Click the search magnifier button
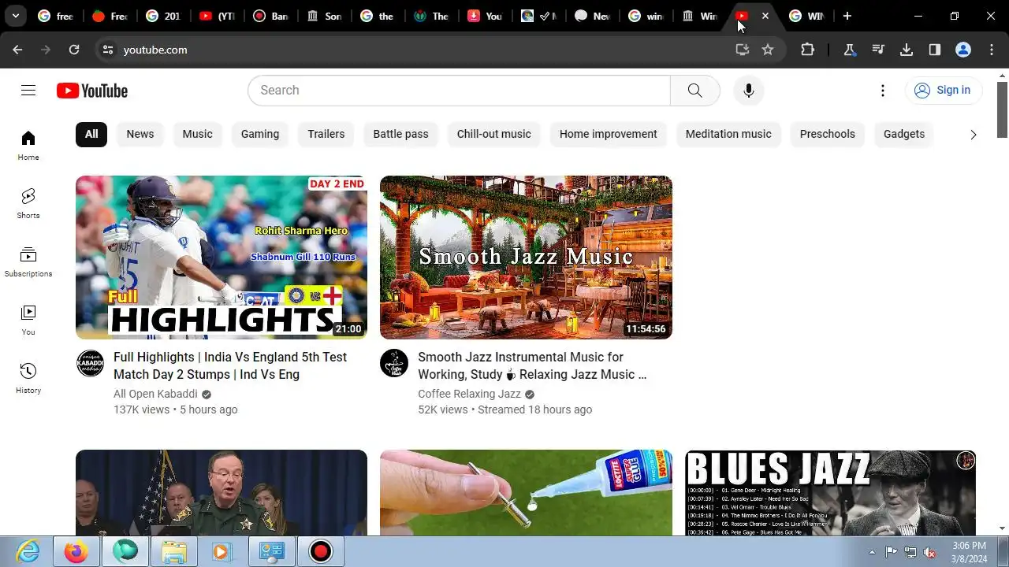The image size is (1009, 567). click(x=694, y=91)
